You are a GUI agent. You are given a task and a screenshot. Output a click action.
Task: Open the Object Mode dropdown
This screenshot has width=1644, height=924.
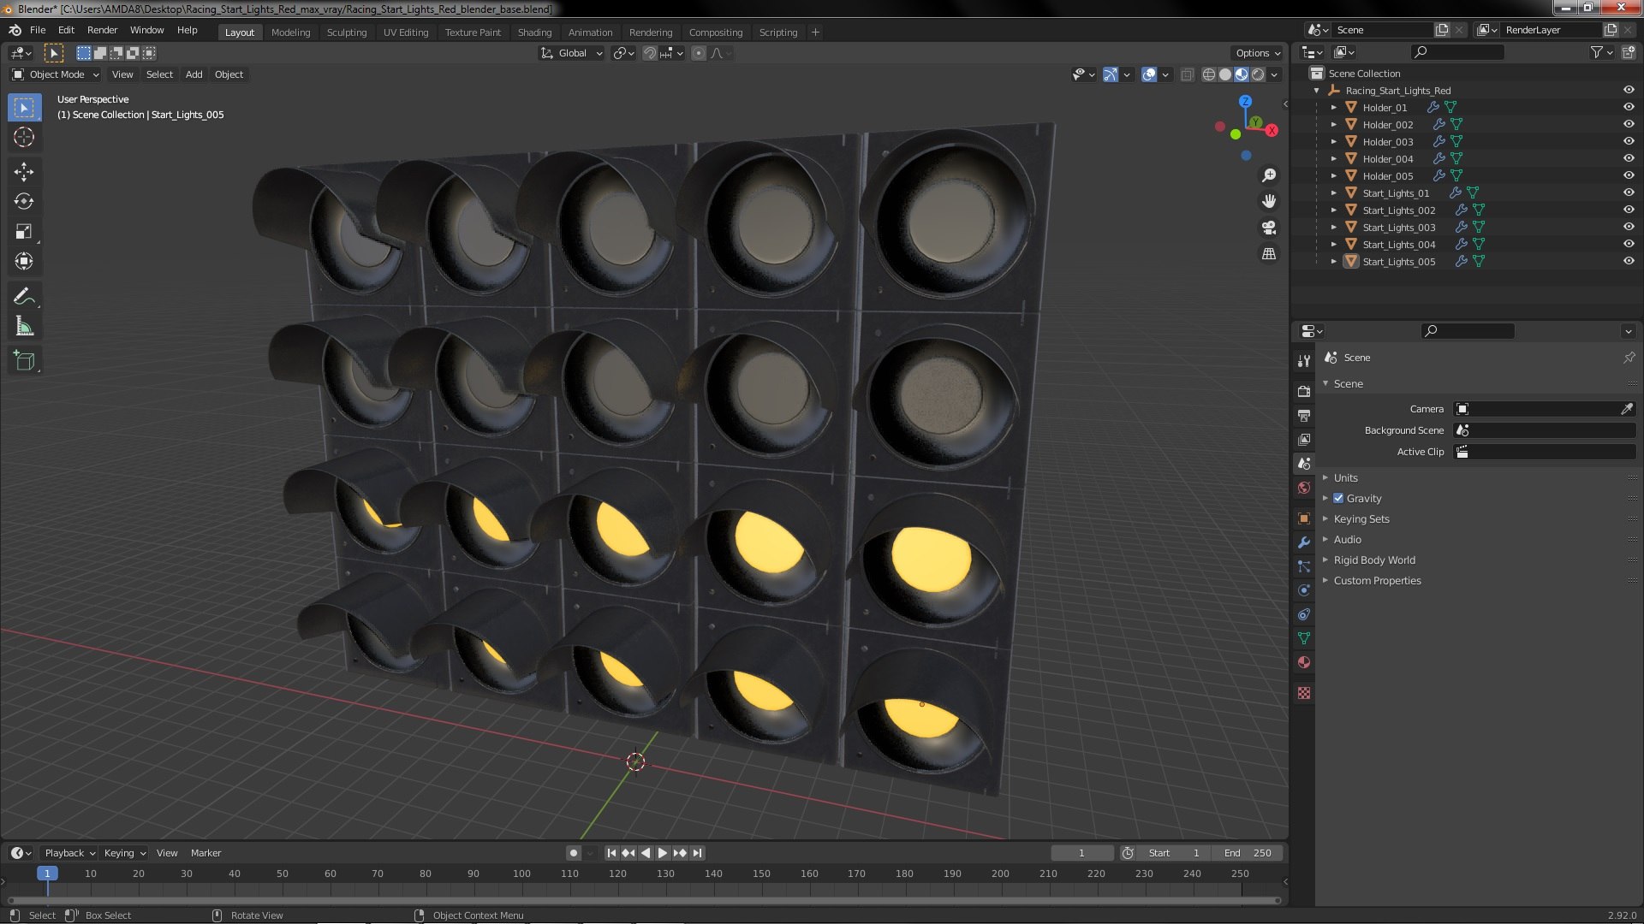pyautogui.click(x=57, y=74)
